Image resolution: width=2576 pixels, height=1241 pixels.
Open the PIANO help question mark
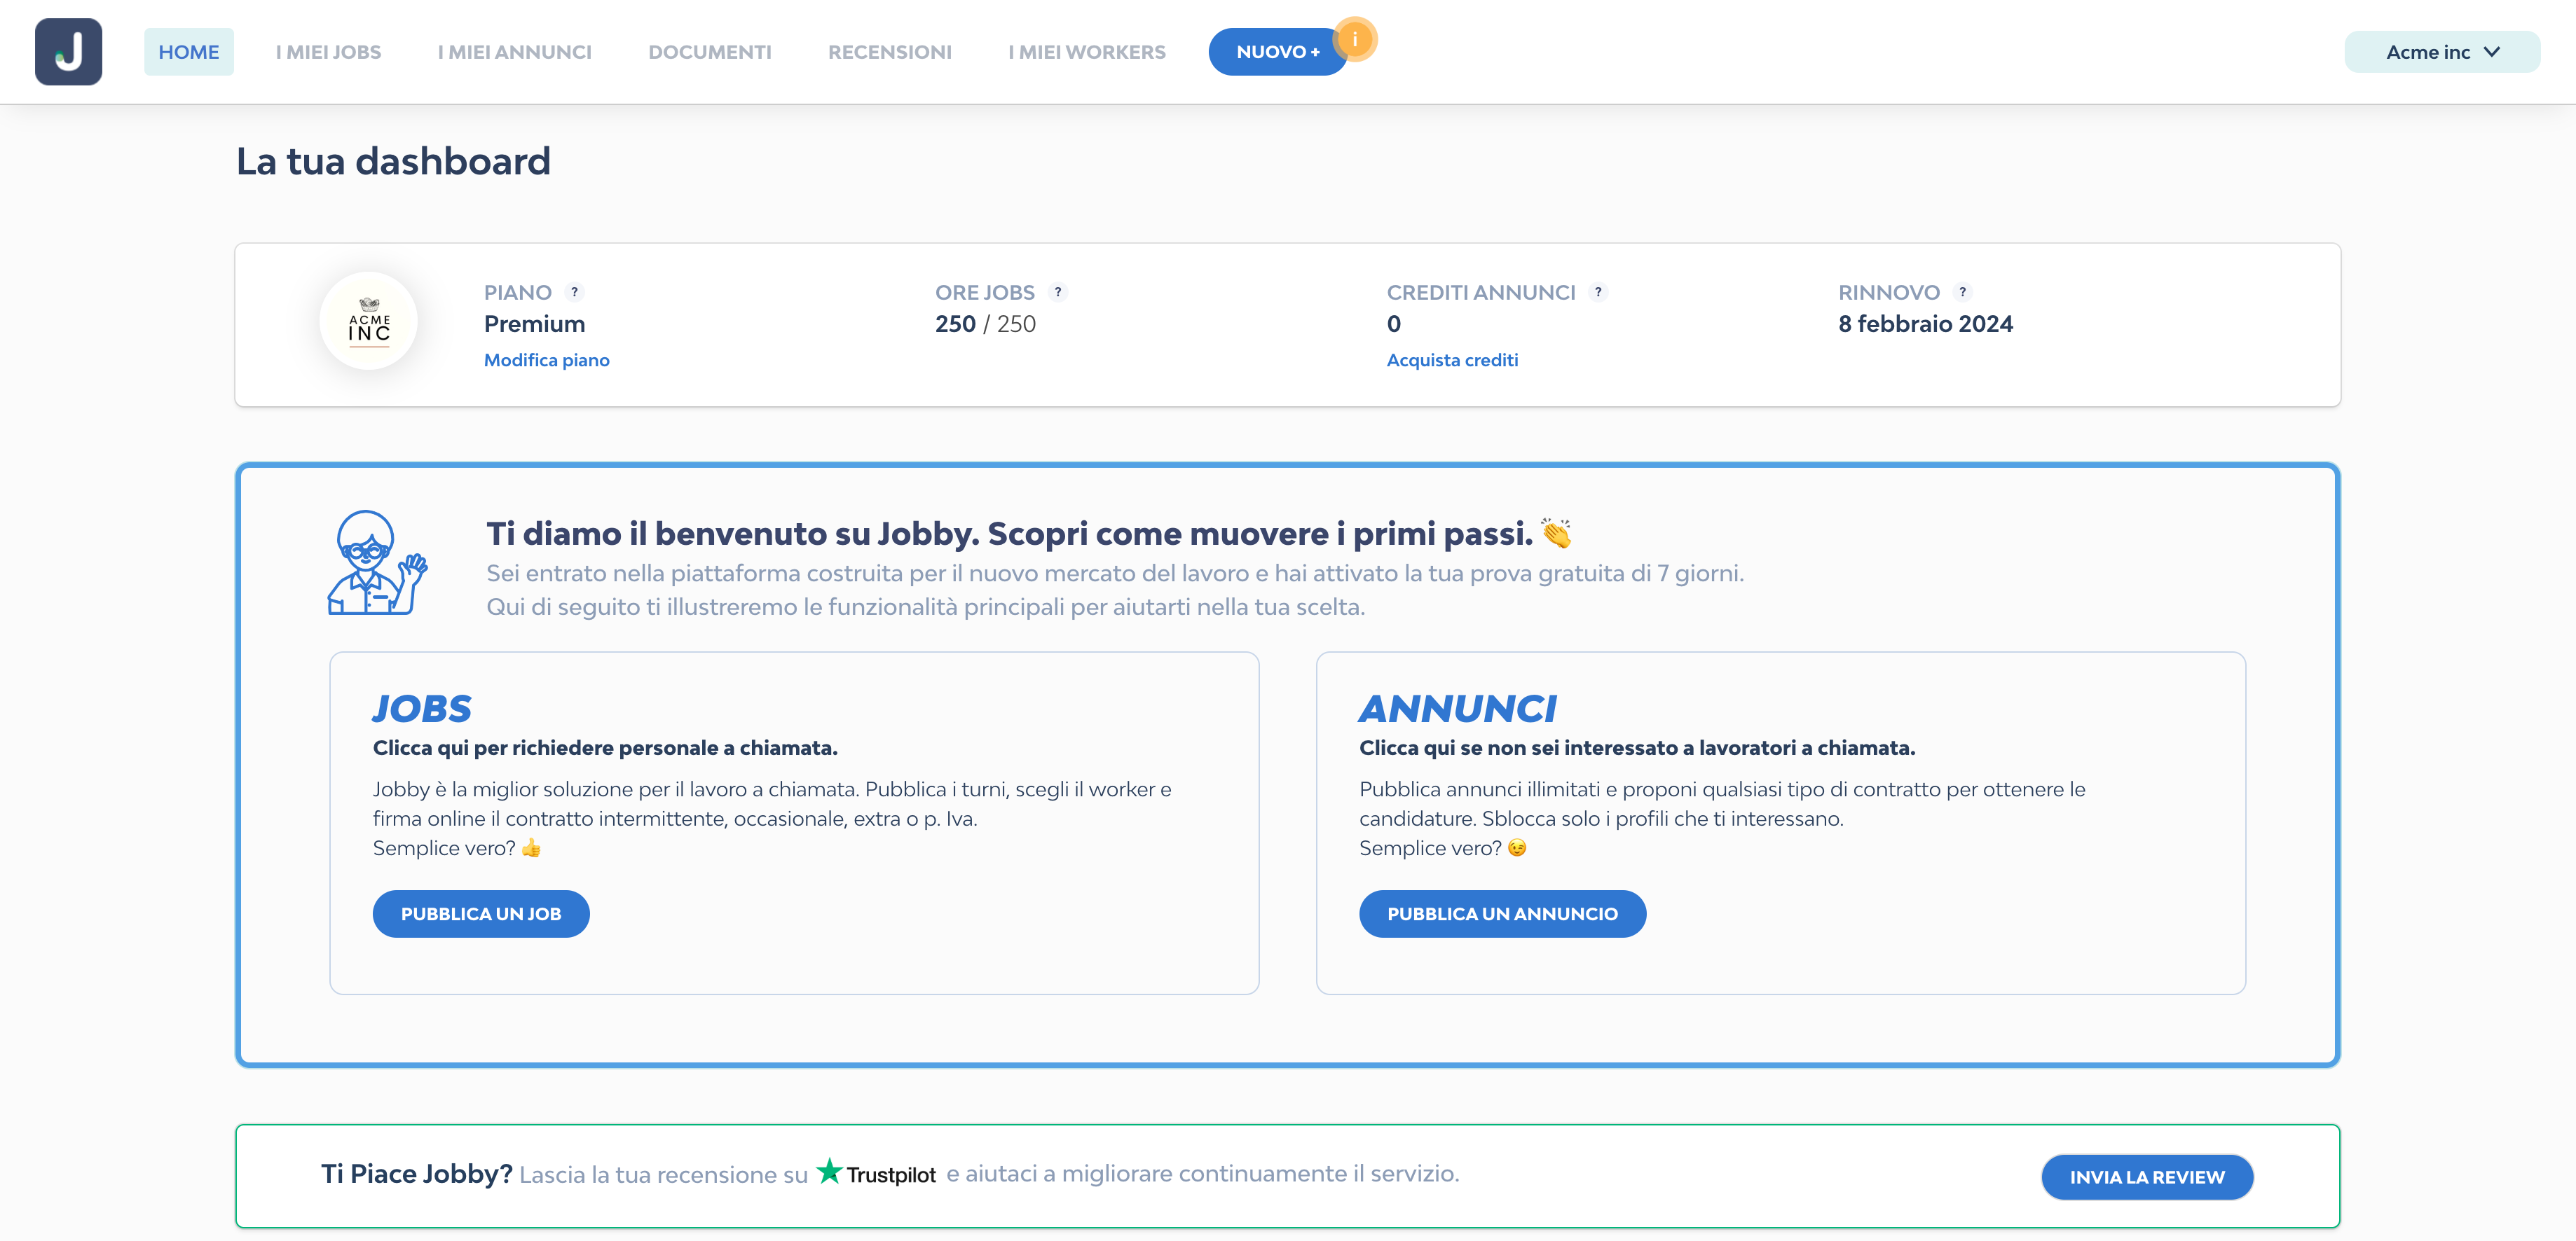(x=574, y=292)
